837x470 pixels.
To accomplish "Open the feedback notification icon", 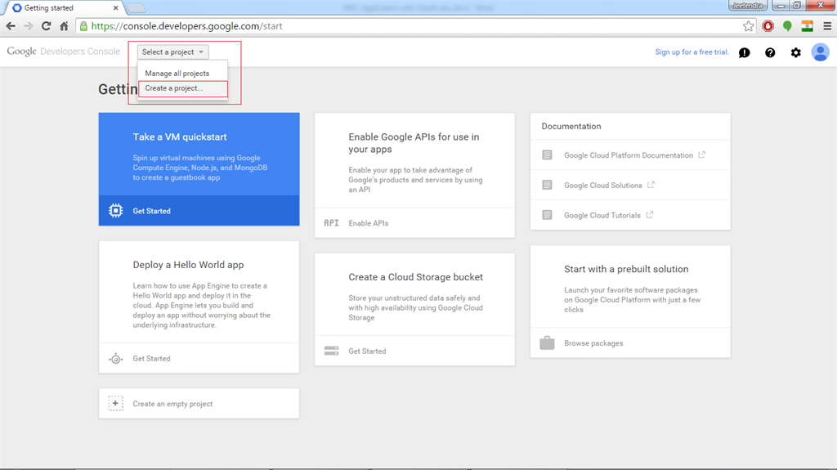I will pyautogui.click(x=744, y=52).
